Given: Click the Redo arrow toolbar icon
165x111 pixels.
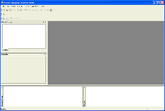Looking at the screenshot, I should pyautogui.click(x=37, y=10).
